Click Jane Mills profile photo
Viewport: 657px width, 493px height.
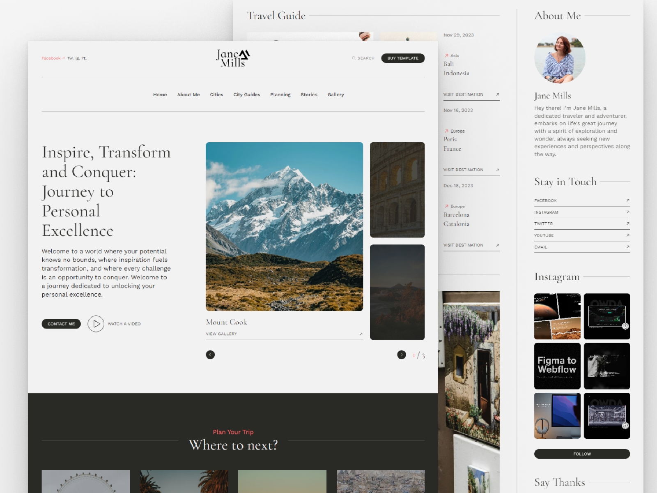click(560, 58)
